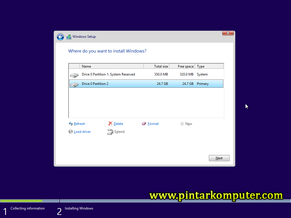
Task: Click the Extend partition option
Action: click(119, 132)
